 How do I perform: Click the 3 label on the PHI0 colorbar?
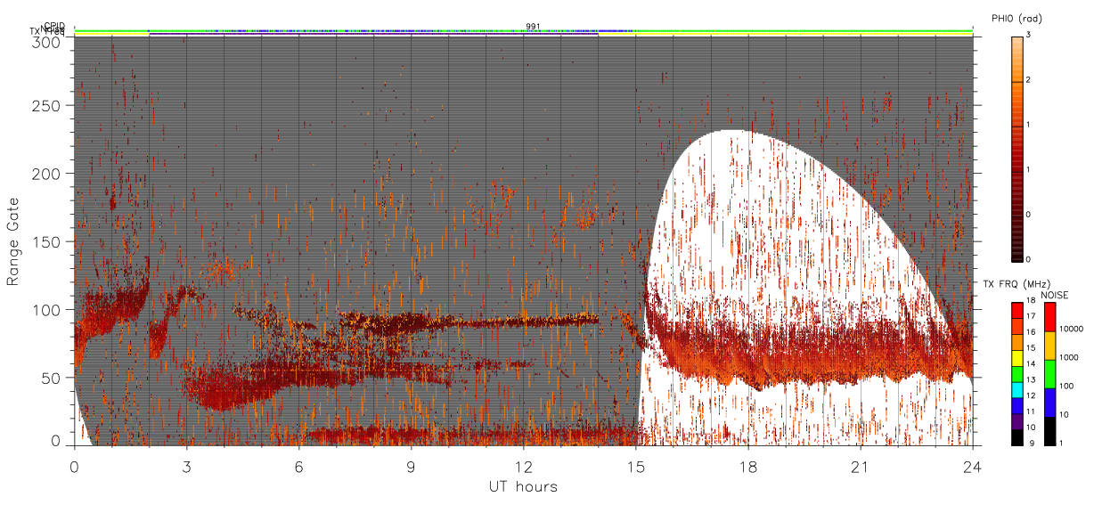click(x=1028, y=35)
